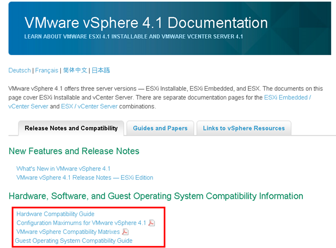Switch to Release Notes and Compatibility tab
This screenshot has height=248, width=336.
pyautogui.click(x=71, y=128)
